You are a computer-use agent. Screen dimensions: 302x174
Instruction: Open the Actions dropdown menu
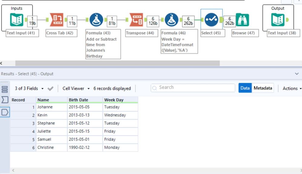pyautogui.click(x=292, y=89)
